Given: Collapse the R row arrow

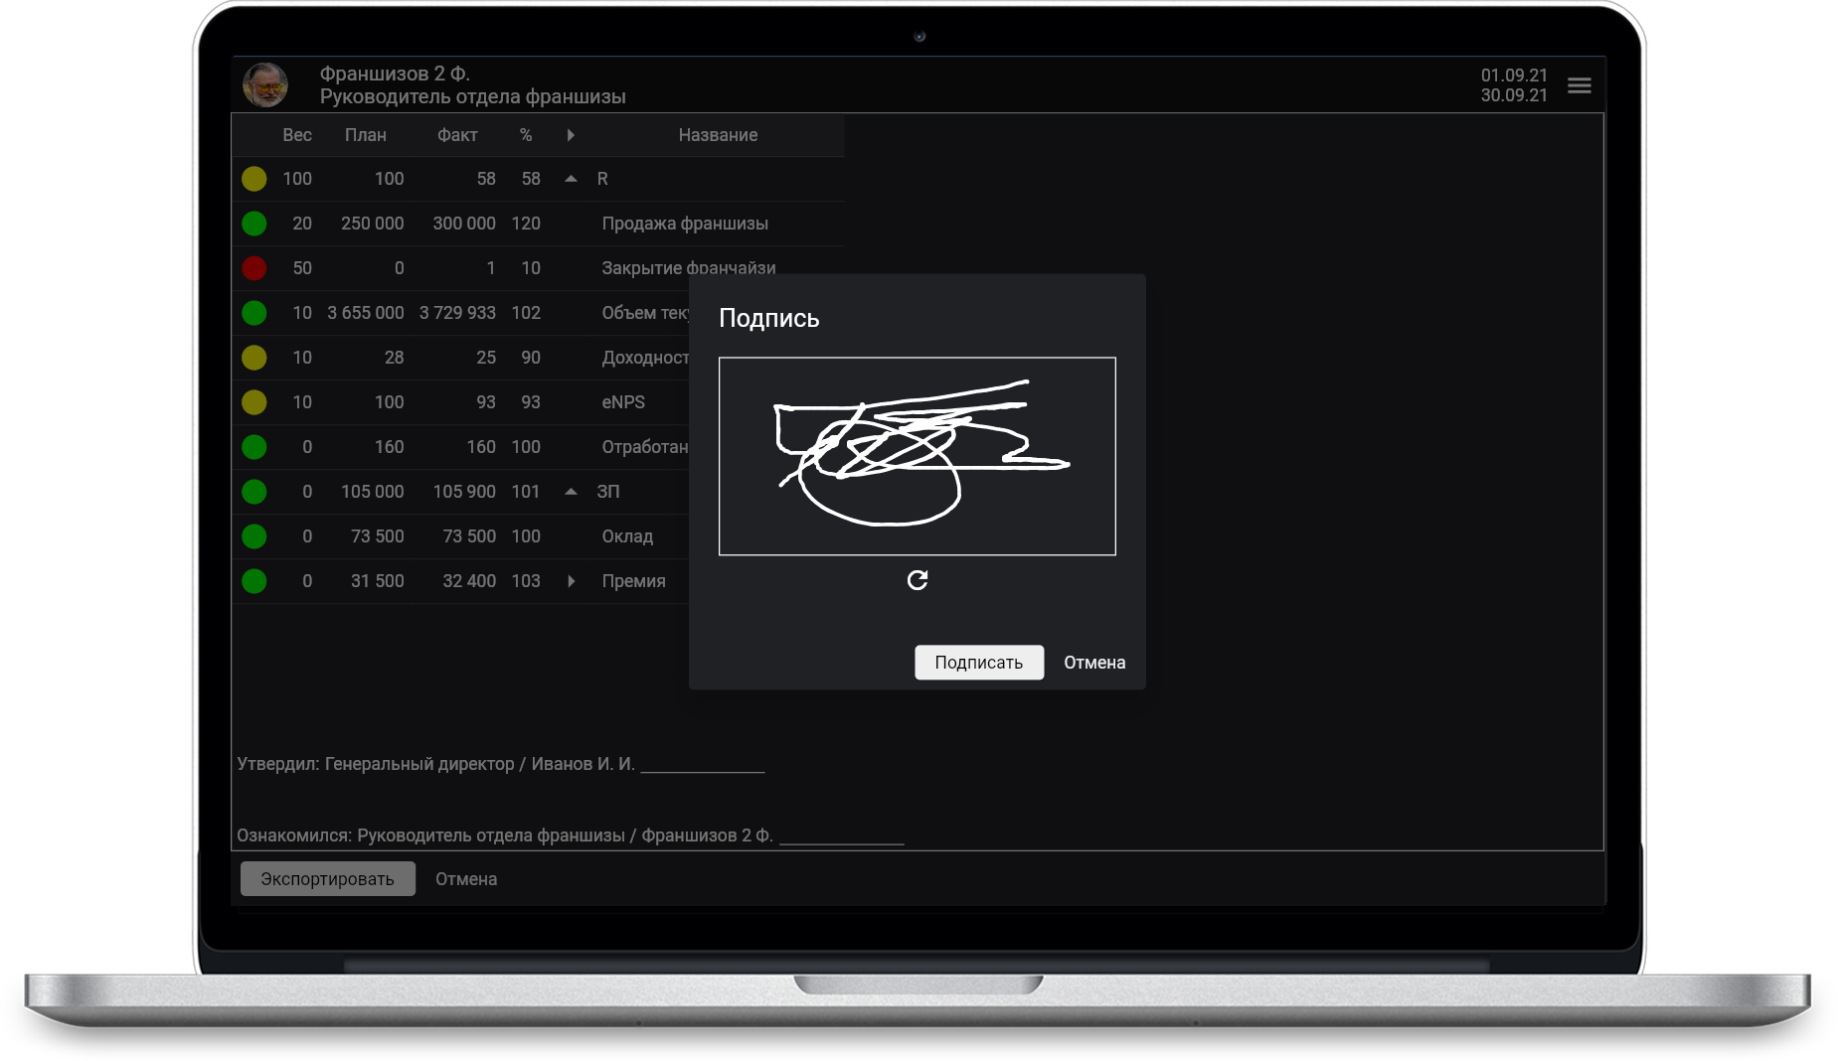Looking at the screenshot, I should (571, 179).
